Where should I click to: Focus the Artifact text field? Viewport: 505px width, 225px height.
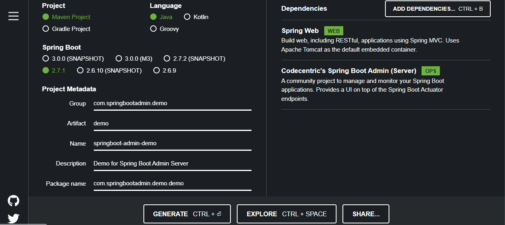(172, 123)
